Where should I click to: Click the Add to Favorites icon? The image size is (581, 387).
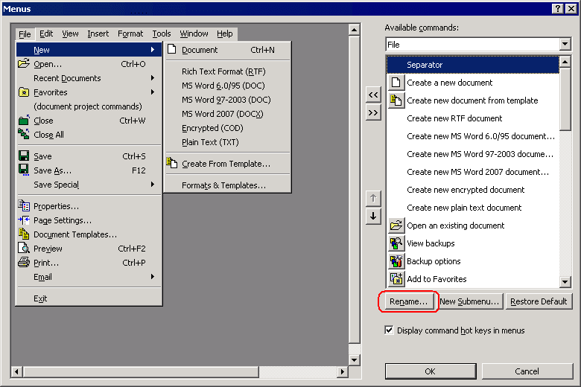point(396,279)
